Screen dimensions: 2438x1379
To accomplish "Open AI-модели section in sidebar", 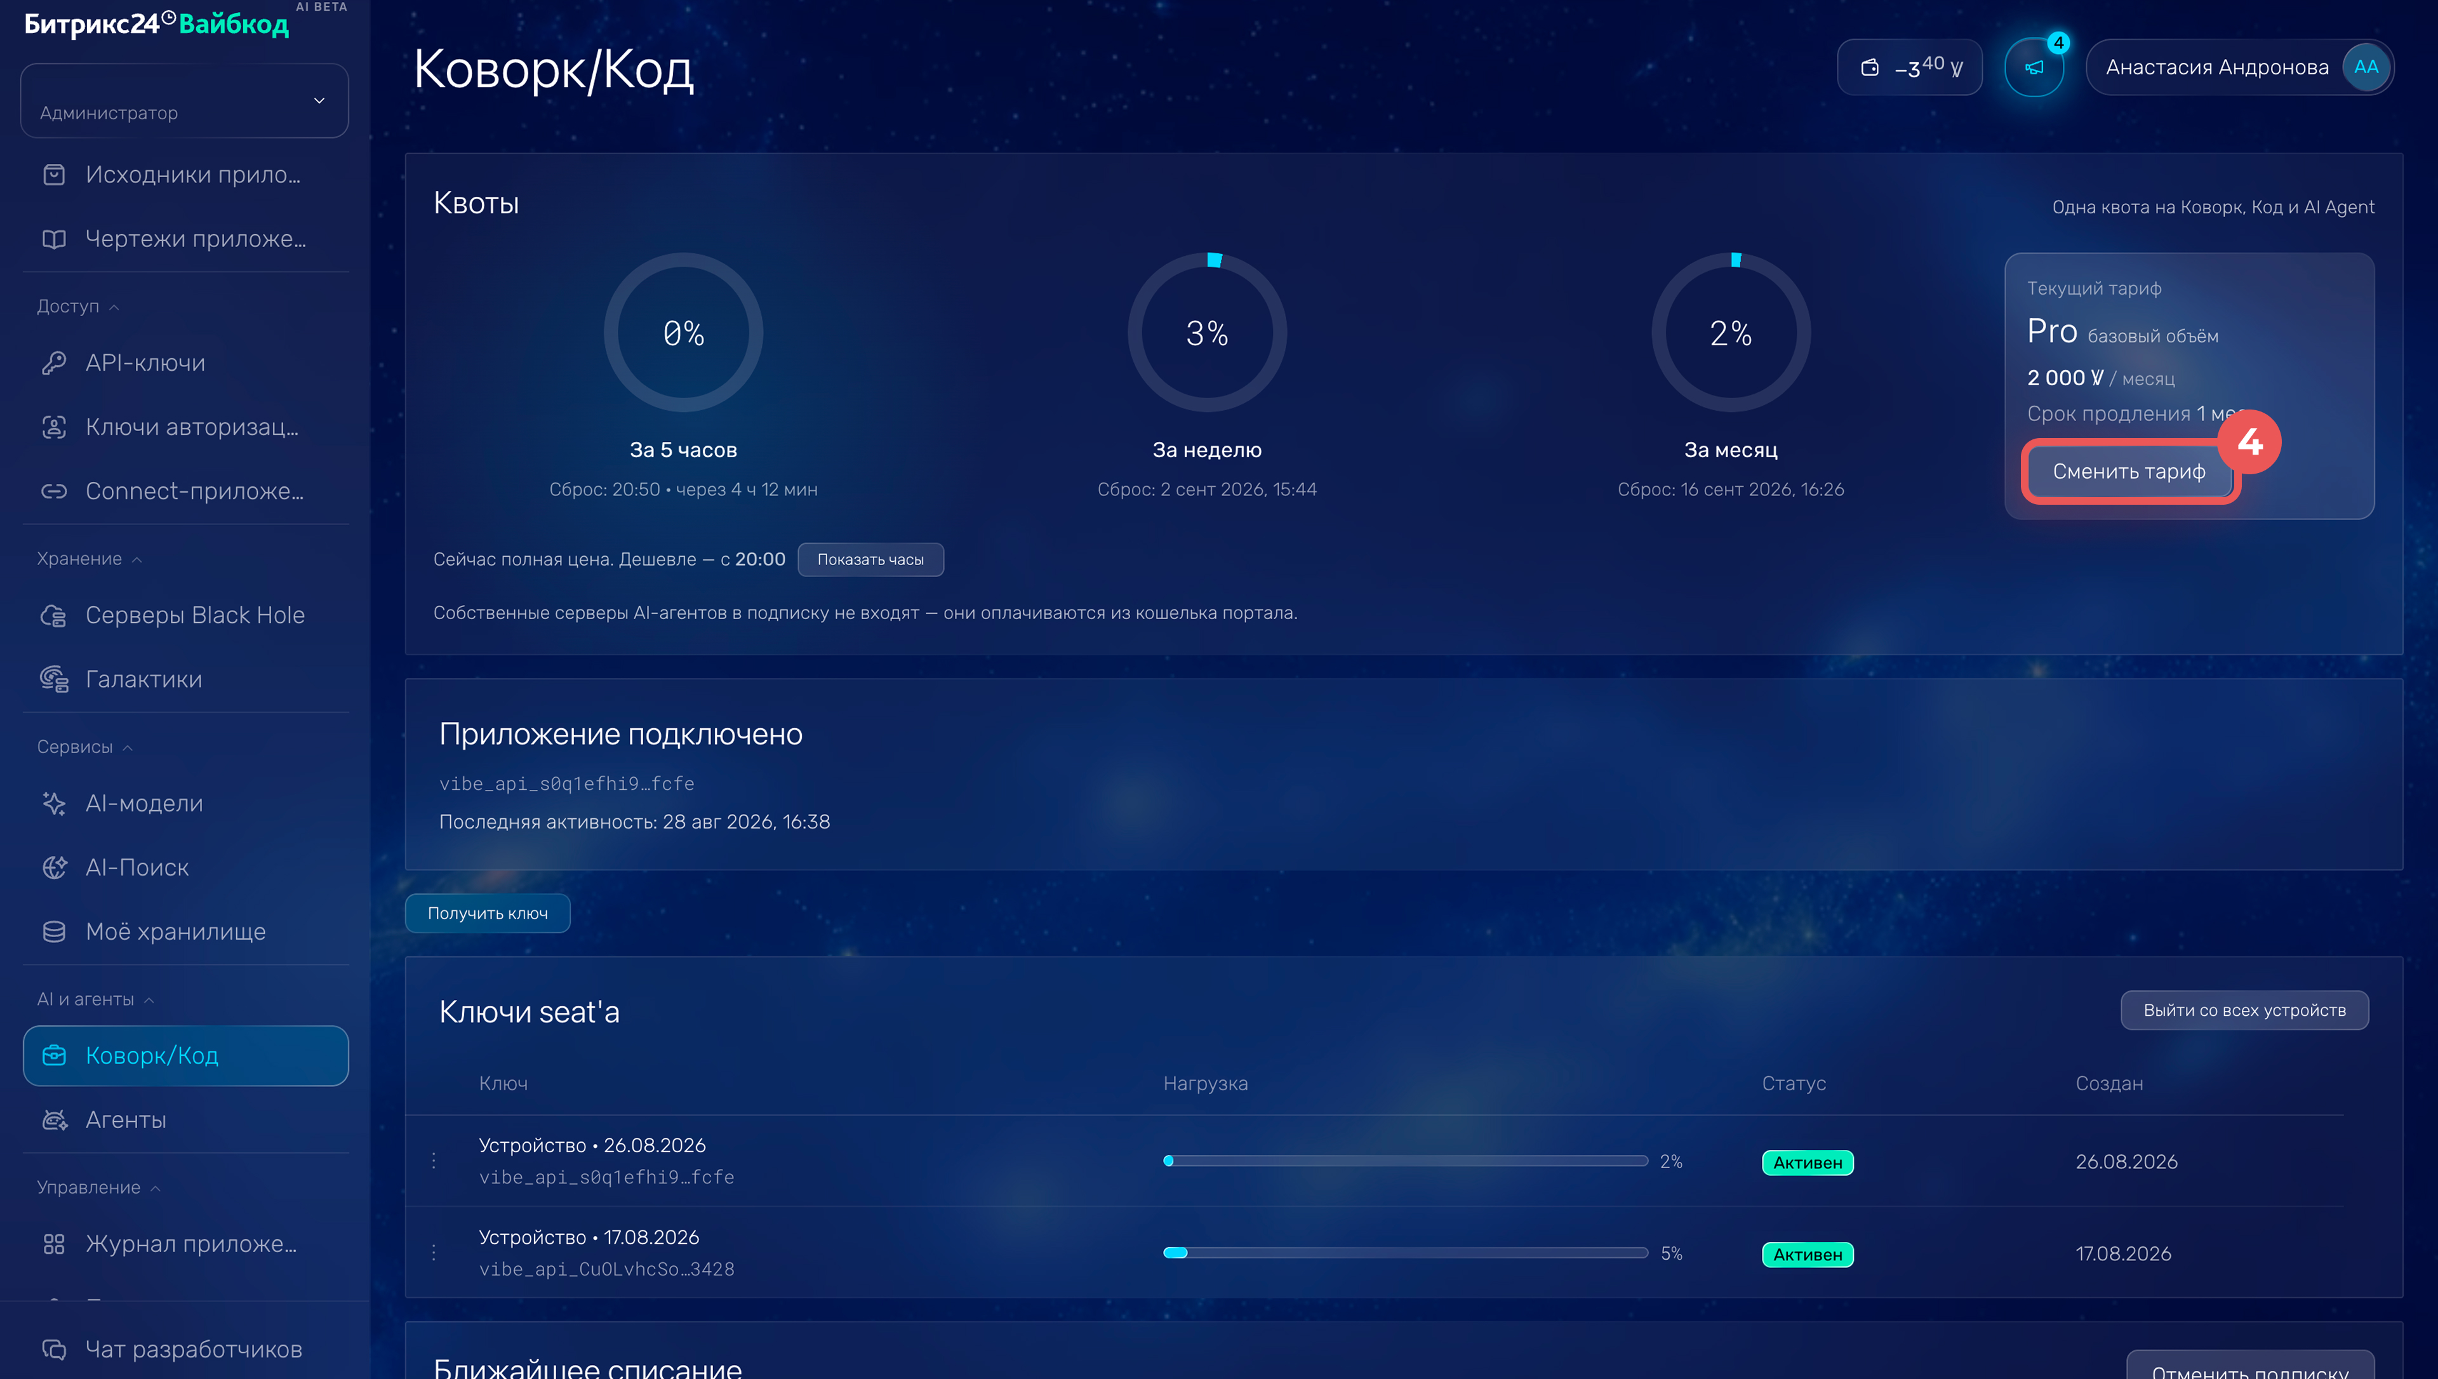I will pos(185,803).
